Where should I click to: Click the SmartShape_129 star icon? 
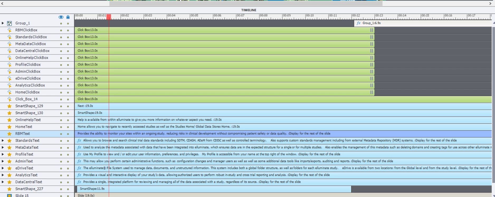[9, 106]
